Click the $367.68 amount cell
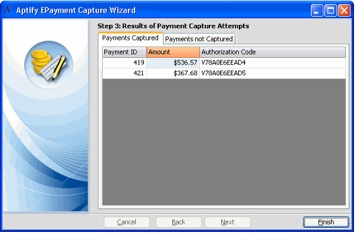This screenshot has width=356, height=242. (x=173, y=73)
